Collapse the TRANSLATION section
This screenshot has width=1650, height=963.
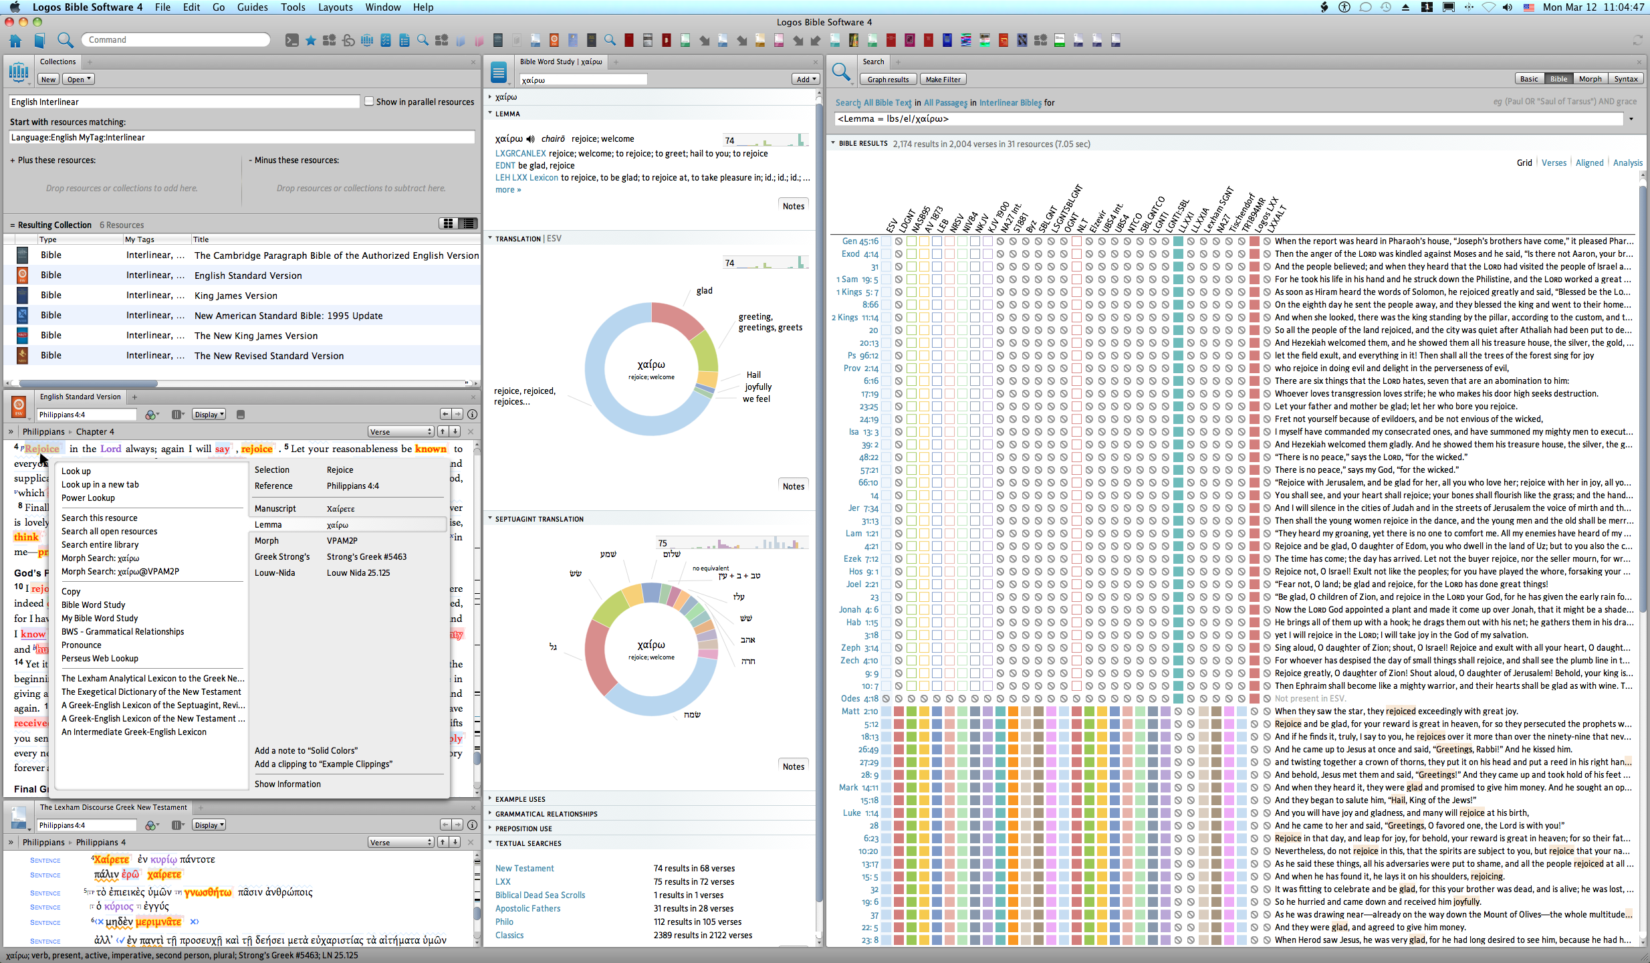tap(491, 239)
